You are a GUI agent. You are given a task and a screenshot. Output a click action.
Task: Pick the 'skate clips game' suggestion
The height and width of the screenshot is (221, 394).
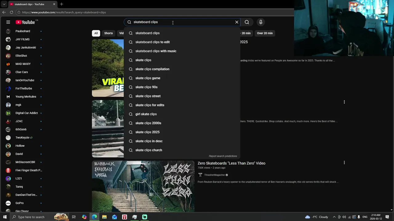[x=182, y=78]
